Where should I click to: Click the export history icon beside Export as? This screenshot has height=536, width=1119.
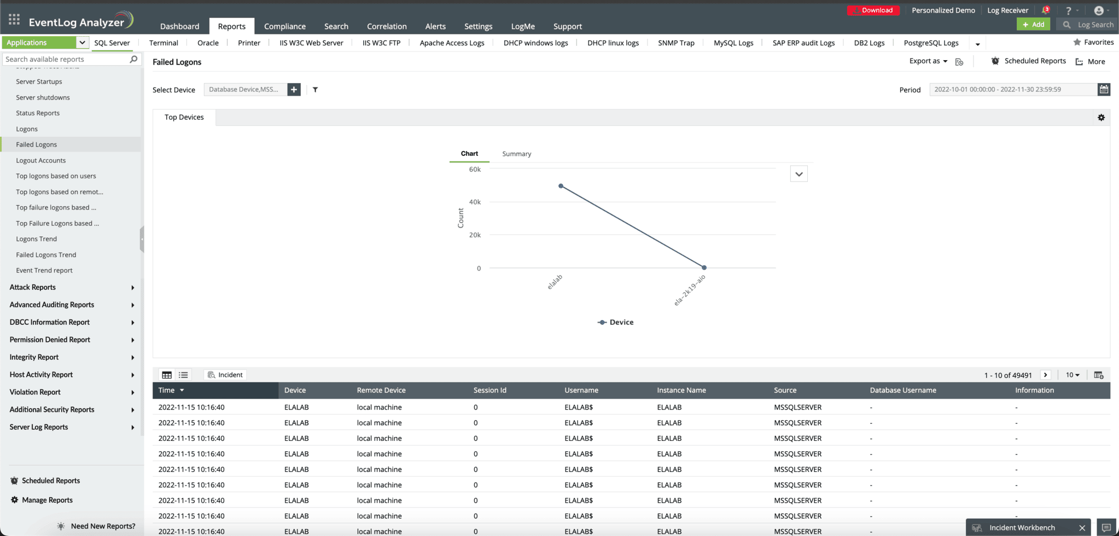tap(959, 62)
